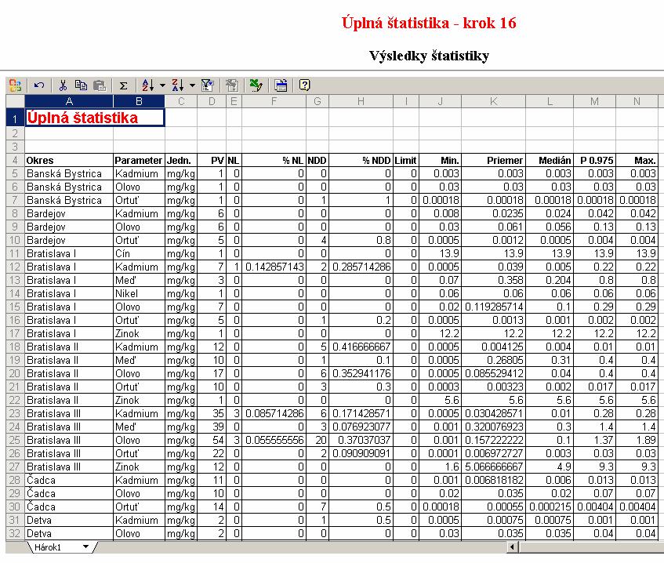Select 'Cín' parameter cell
This screenshot has width=664, height=563.
[139, 254]
